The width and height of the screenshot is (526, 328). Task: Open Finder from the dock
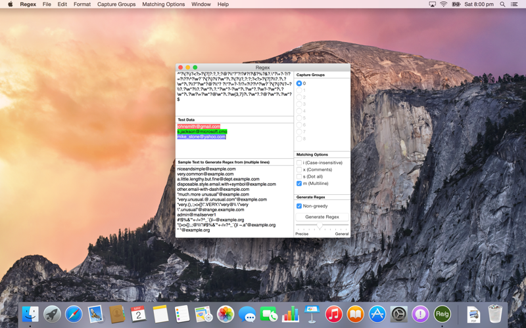coord(30,314)
